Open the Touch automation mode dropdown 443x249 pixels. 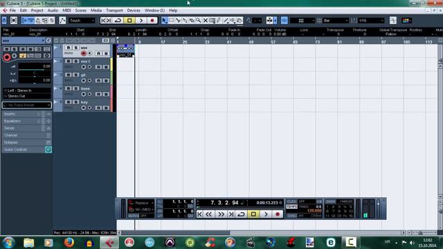pyautogui.click(x=82, y=21)
